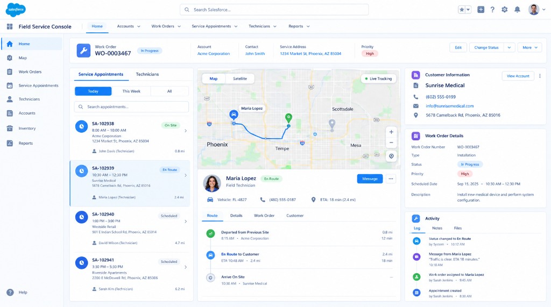The image size is (551, 307).
Task: Open the John Smith contact link
Action: (255, 54)
